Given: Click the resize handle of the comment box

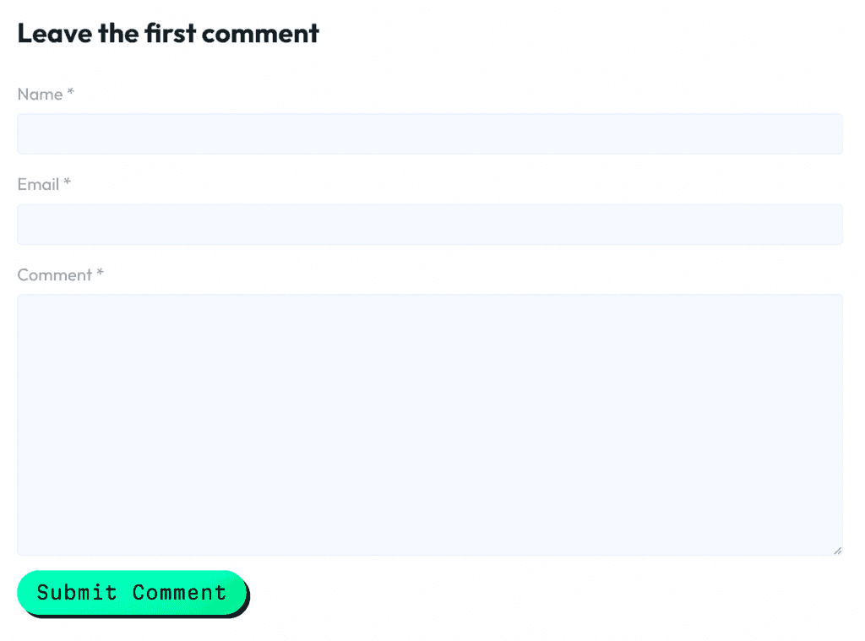Looking at the screenshot, I should click(x=836, y=549).
